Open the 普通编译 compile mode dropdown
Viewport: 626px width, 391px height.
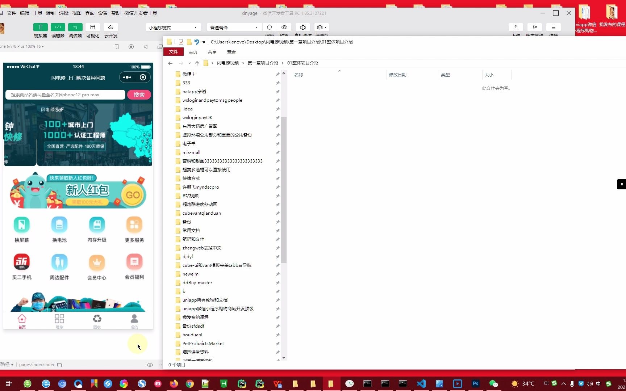tap(234, 28)
